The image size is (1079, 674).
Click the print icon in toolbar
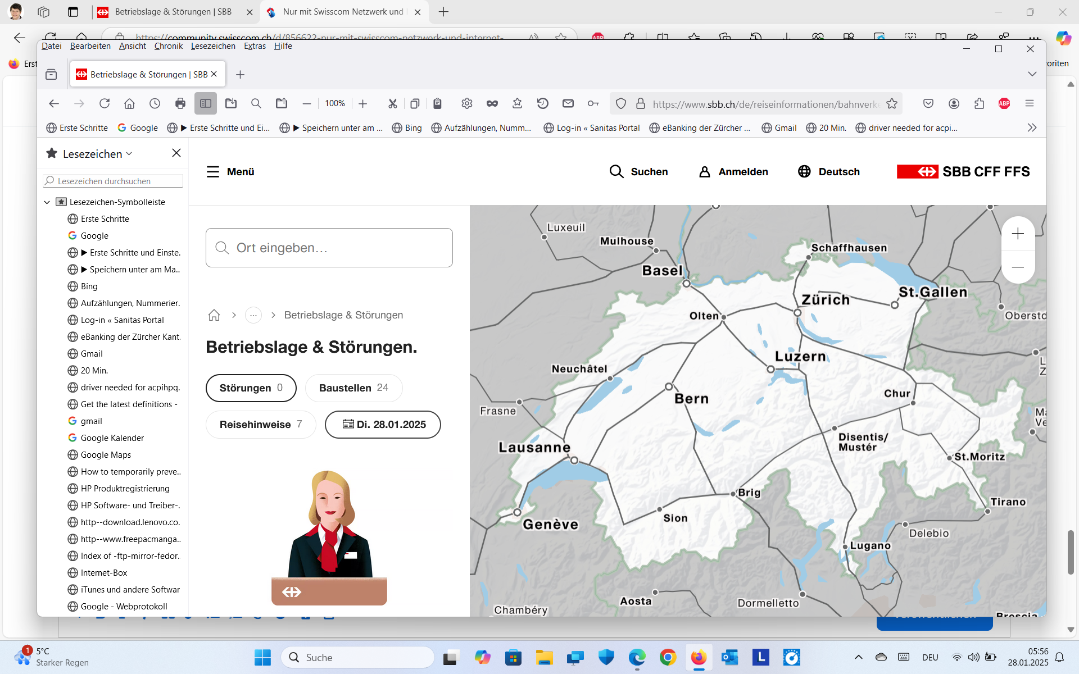[180, 103]
